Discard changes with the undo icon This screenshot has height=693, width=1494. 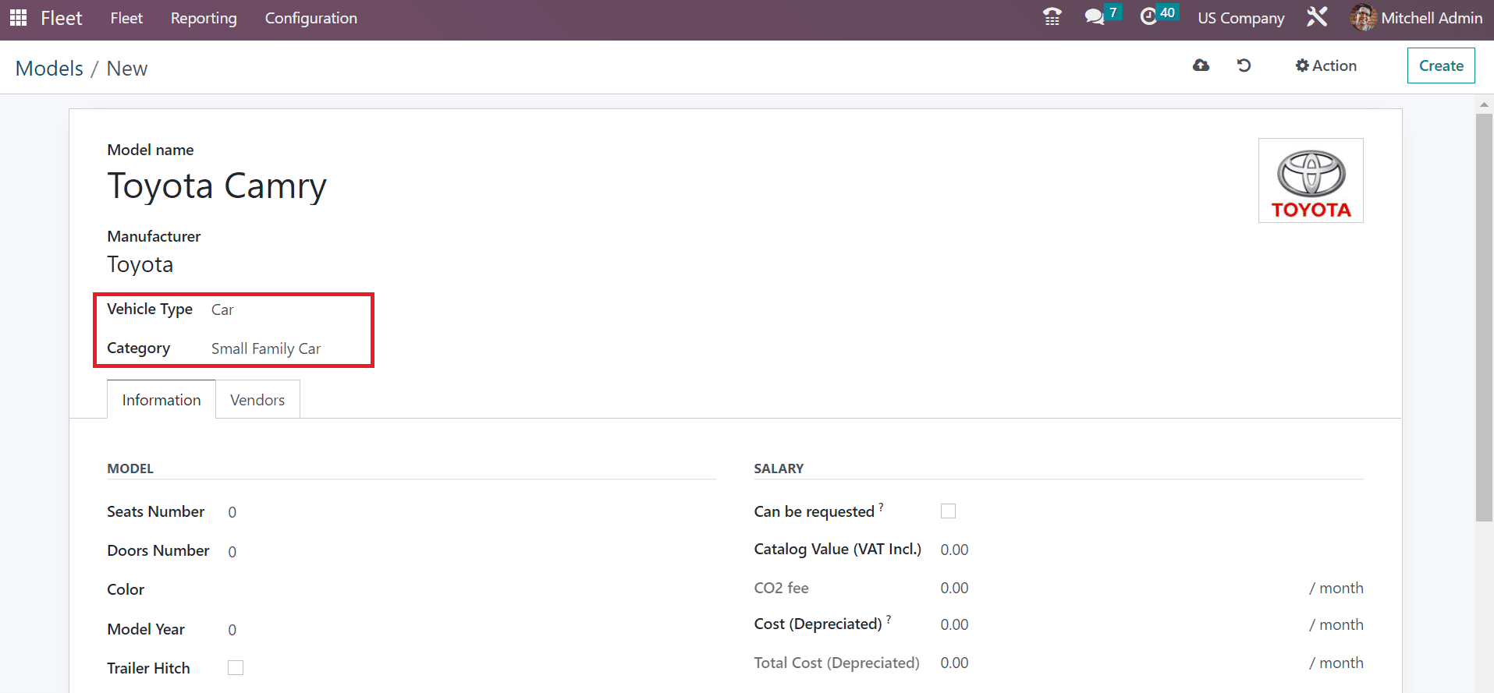pyautogui.click(x=1244, y=65)
